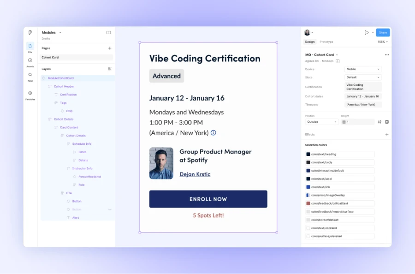This screenshot has height=274, width=415.
Task: Click the Tags auto-layout layer icon
Action: [x=56, y=103]
